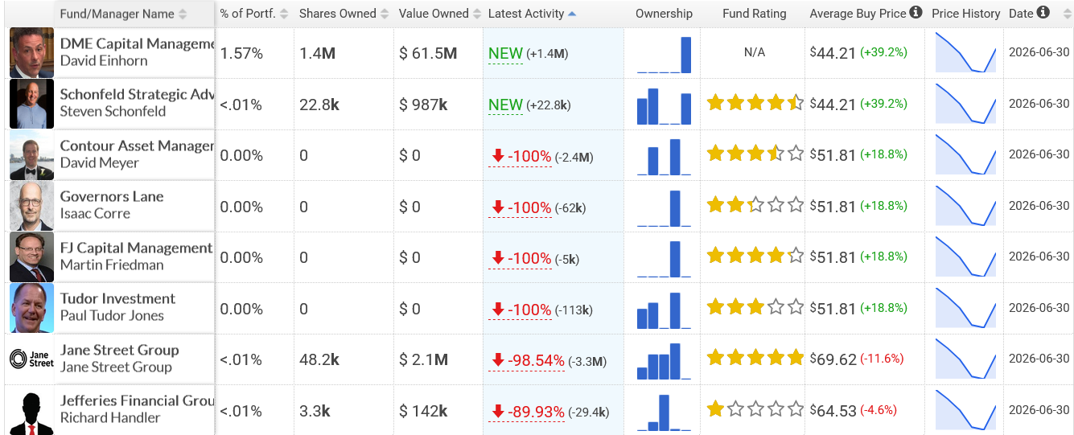Click the Fund Rating column header
1074x435 pixels.
pos(755,14)
